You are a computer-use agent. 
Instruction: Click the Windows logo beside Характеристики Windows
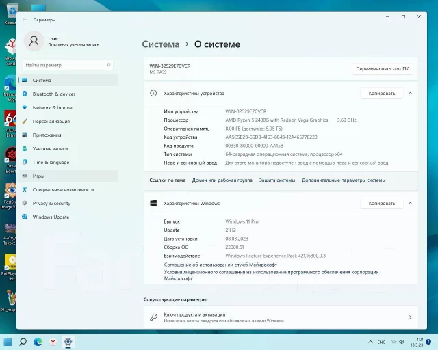[x=153, y=203]
